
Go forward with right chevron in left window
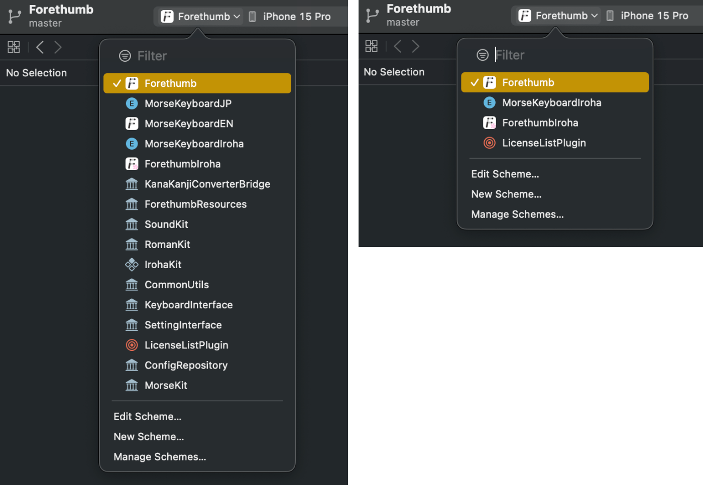click(58, 47)
